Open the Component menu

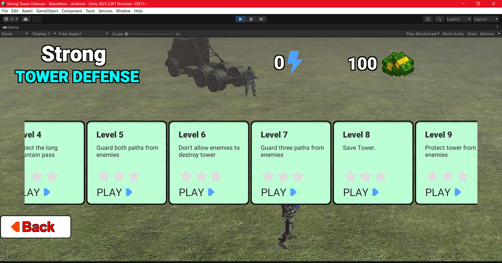[x=72, y=11]
